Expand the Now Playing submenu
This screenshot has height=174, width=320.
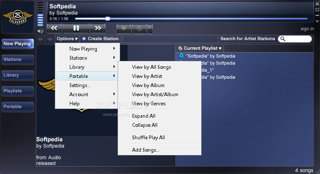tap(87, 48)
